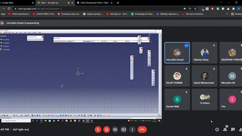Image resolution: width=242 pixels, height=136 pixels.
Task: Open the Chrome profile avatar
Action: (x=239, y=9)
